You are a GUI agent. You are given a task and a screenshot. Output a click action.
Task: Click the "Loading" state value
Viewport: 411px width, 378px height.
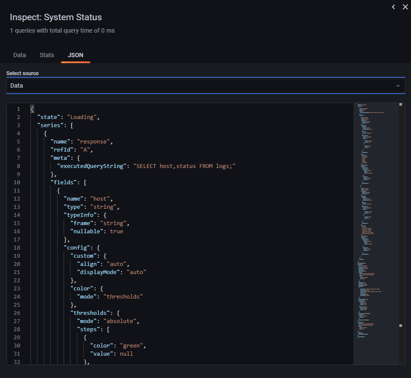[x=82, y=117]
